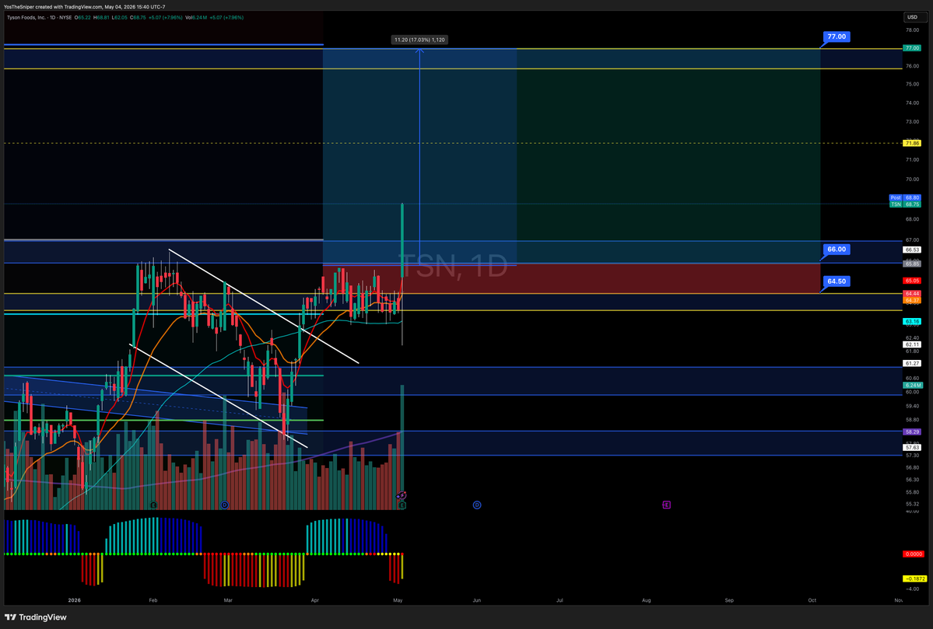Click the 70.00 price scale label
Viewport: 933px width, 629px height.
(x=911, y=179)
